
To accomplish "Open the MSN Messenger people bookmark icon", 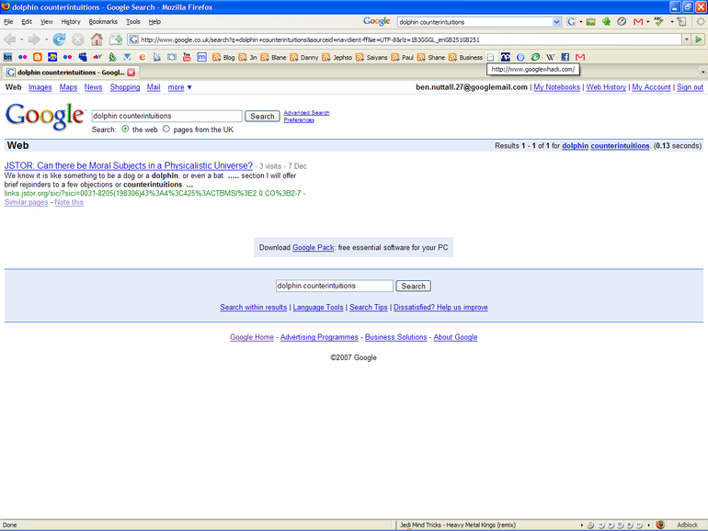I will click(82, 57).
